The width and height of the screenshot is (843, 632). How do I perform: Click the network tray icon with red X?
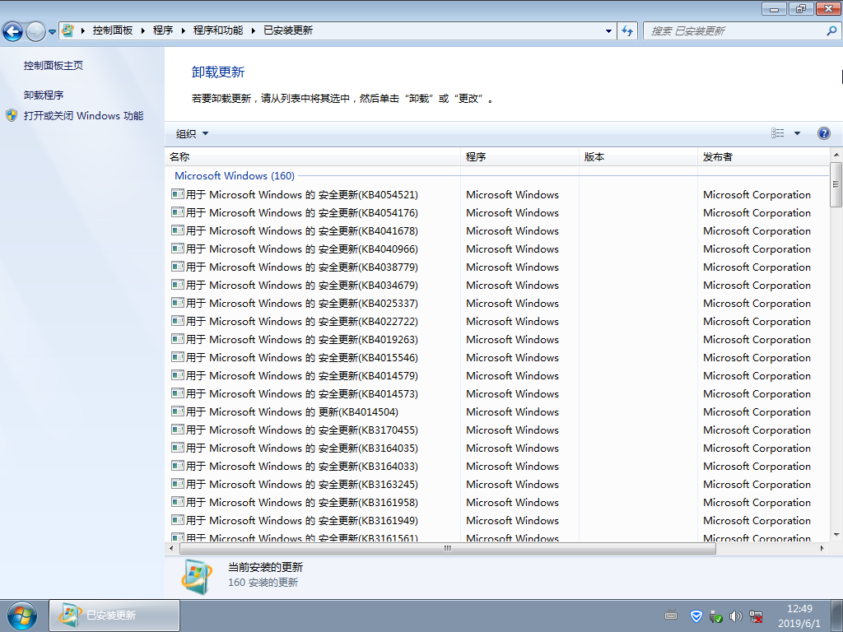point(756,617)
